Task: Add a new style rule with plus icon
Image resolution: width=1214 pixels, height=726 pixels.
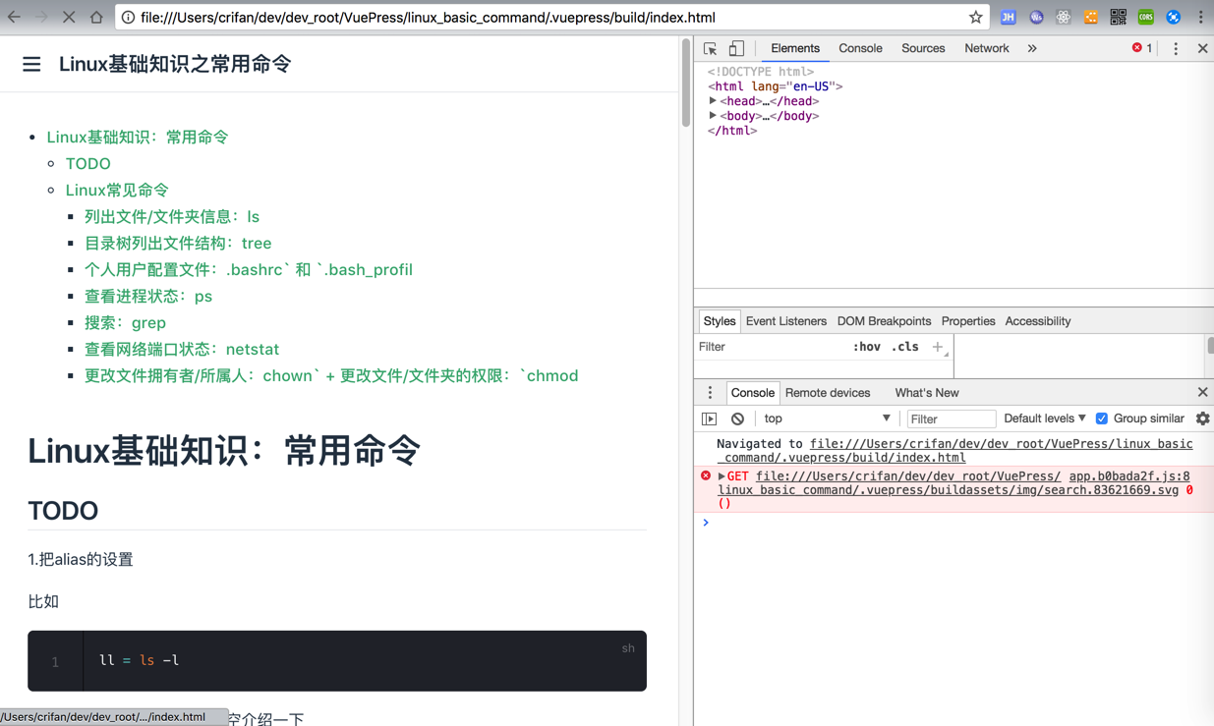Action: 938,347
